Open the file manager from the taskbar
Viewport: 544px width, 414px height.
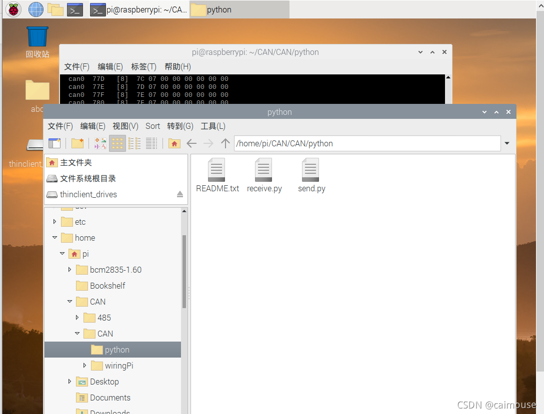pyautogui.click(x=55, y=9)
